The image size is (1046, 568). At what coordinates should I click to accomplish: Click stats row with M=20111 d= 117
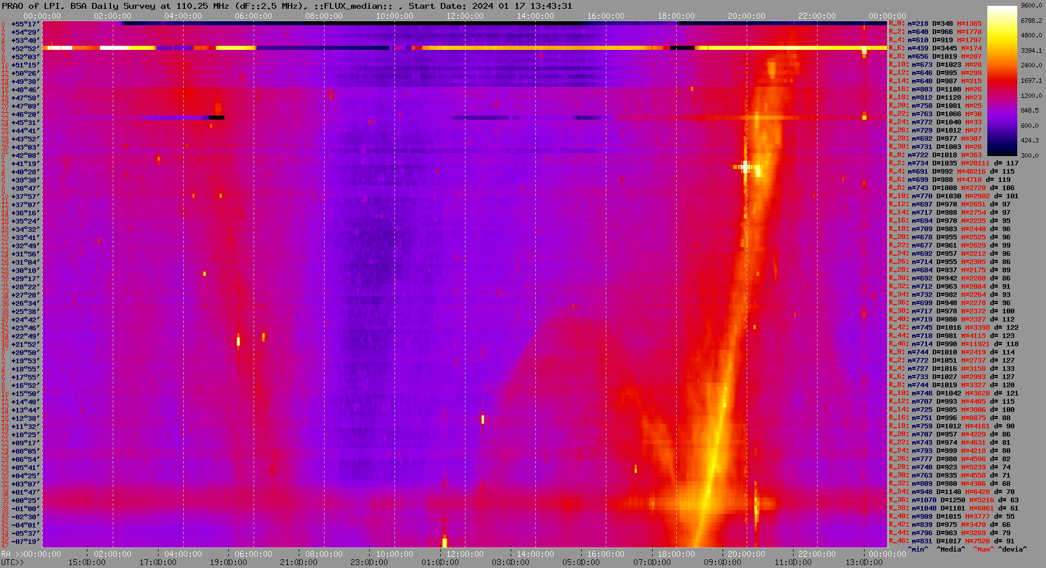(954, 164)
